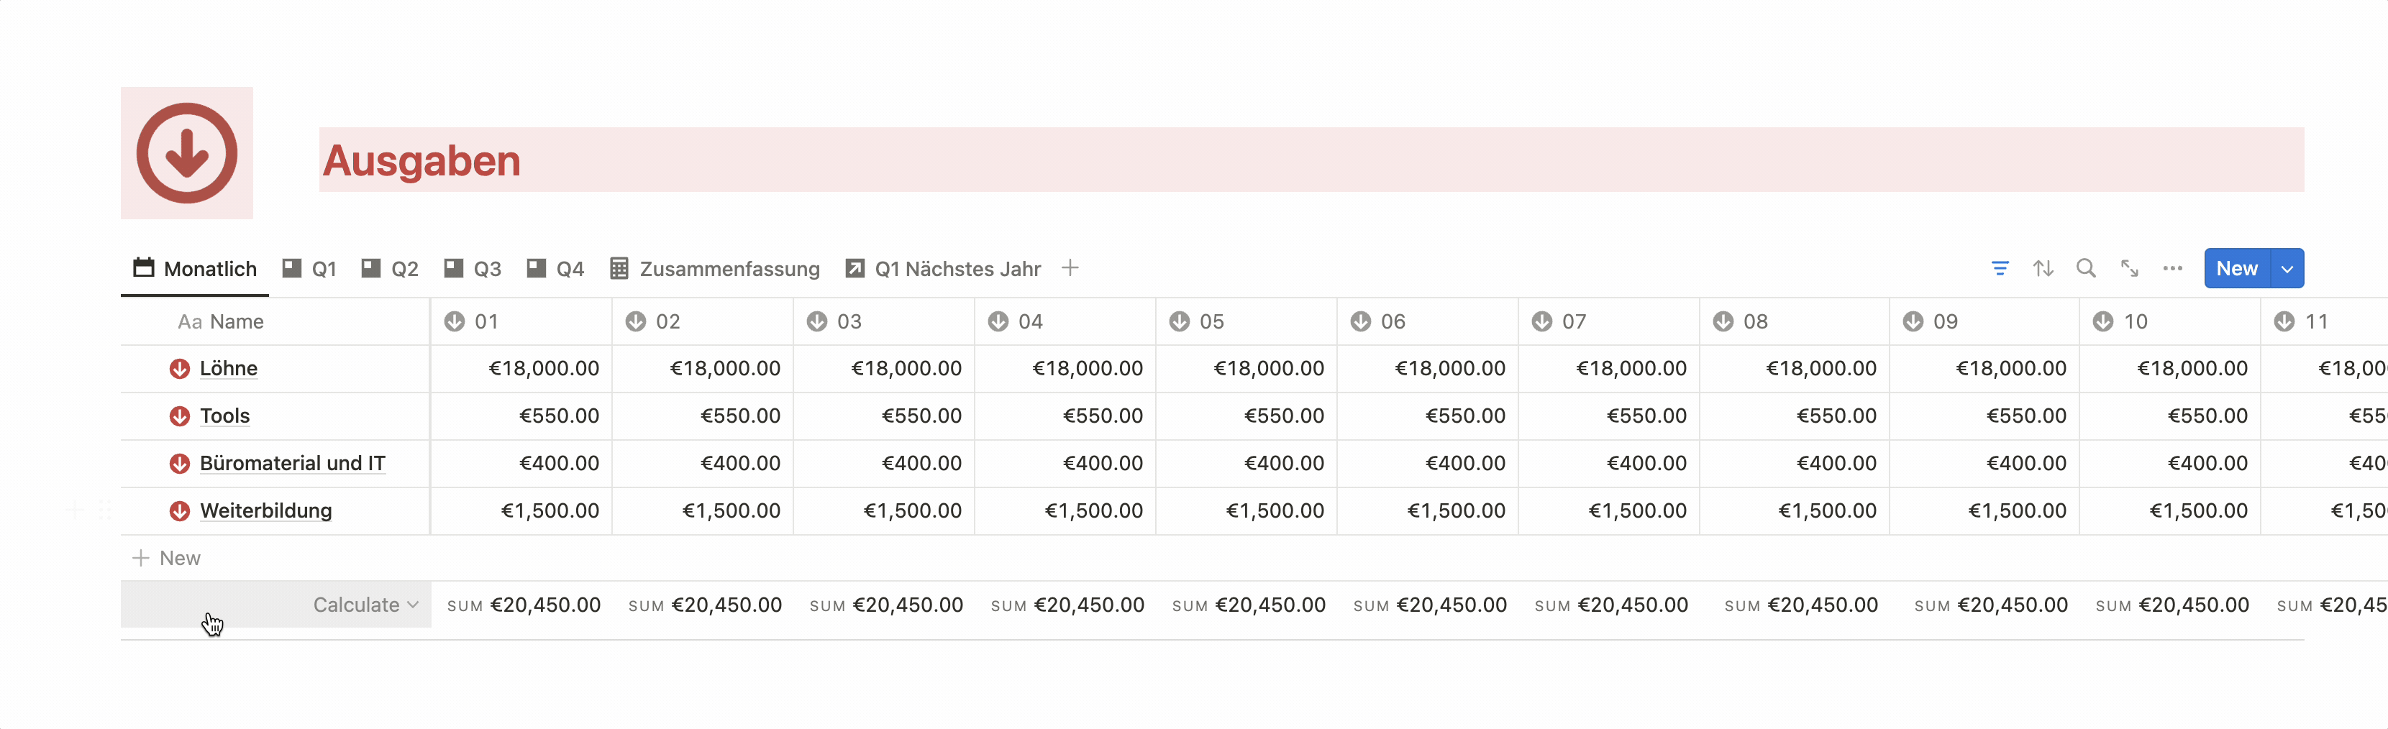Open the arrow dropdown next to New button
Image resolution: width=2388 pixels, height=729 pixels.
[x=2287, y=269]
